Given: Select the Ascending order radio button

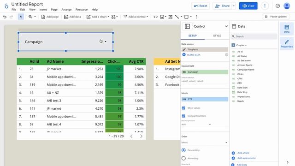Looking at the screenshot, I should click(x=183, y=158).
